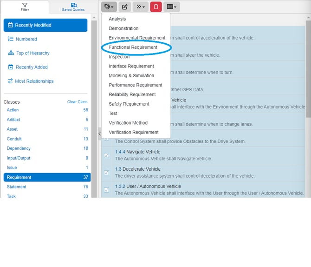Click the Numbered list icon
This screenshot has height=267, width=311.
[11, 39]
